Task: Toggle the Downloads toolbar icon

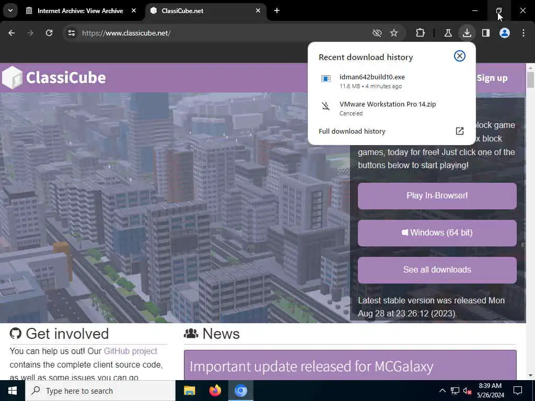Action: click(467, 33)
